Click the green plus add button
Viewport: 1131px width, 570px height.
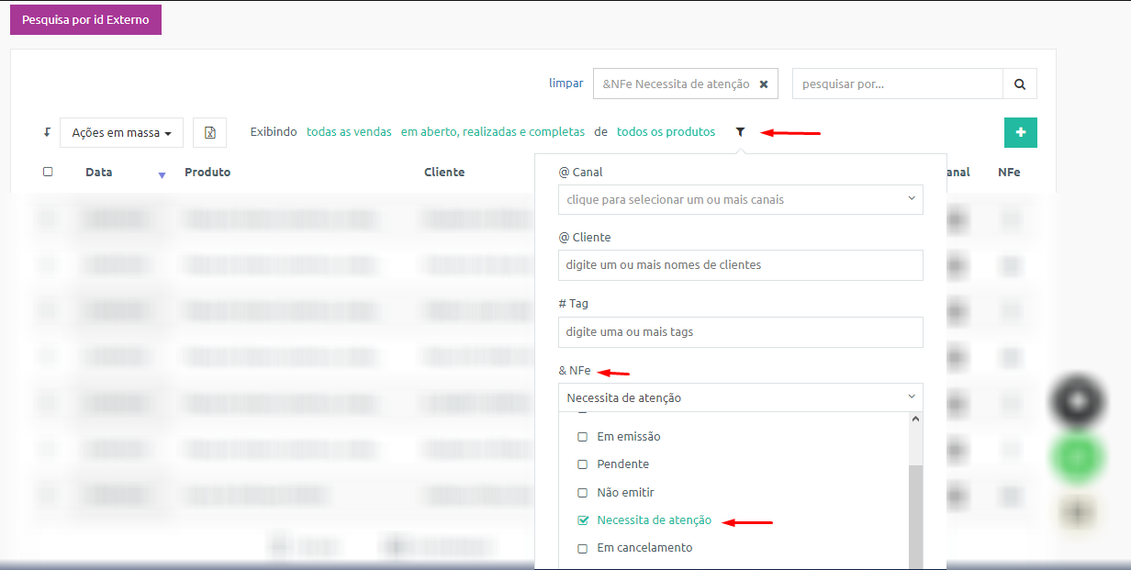tap(1021, 132)
